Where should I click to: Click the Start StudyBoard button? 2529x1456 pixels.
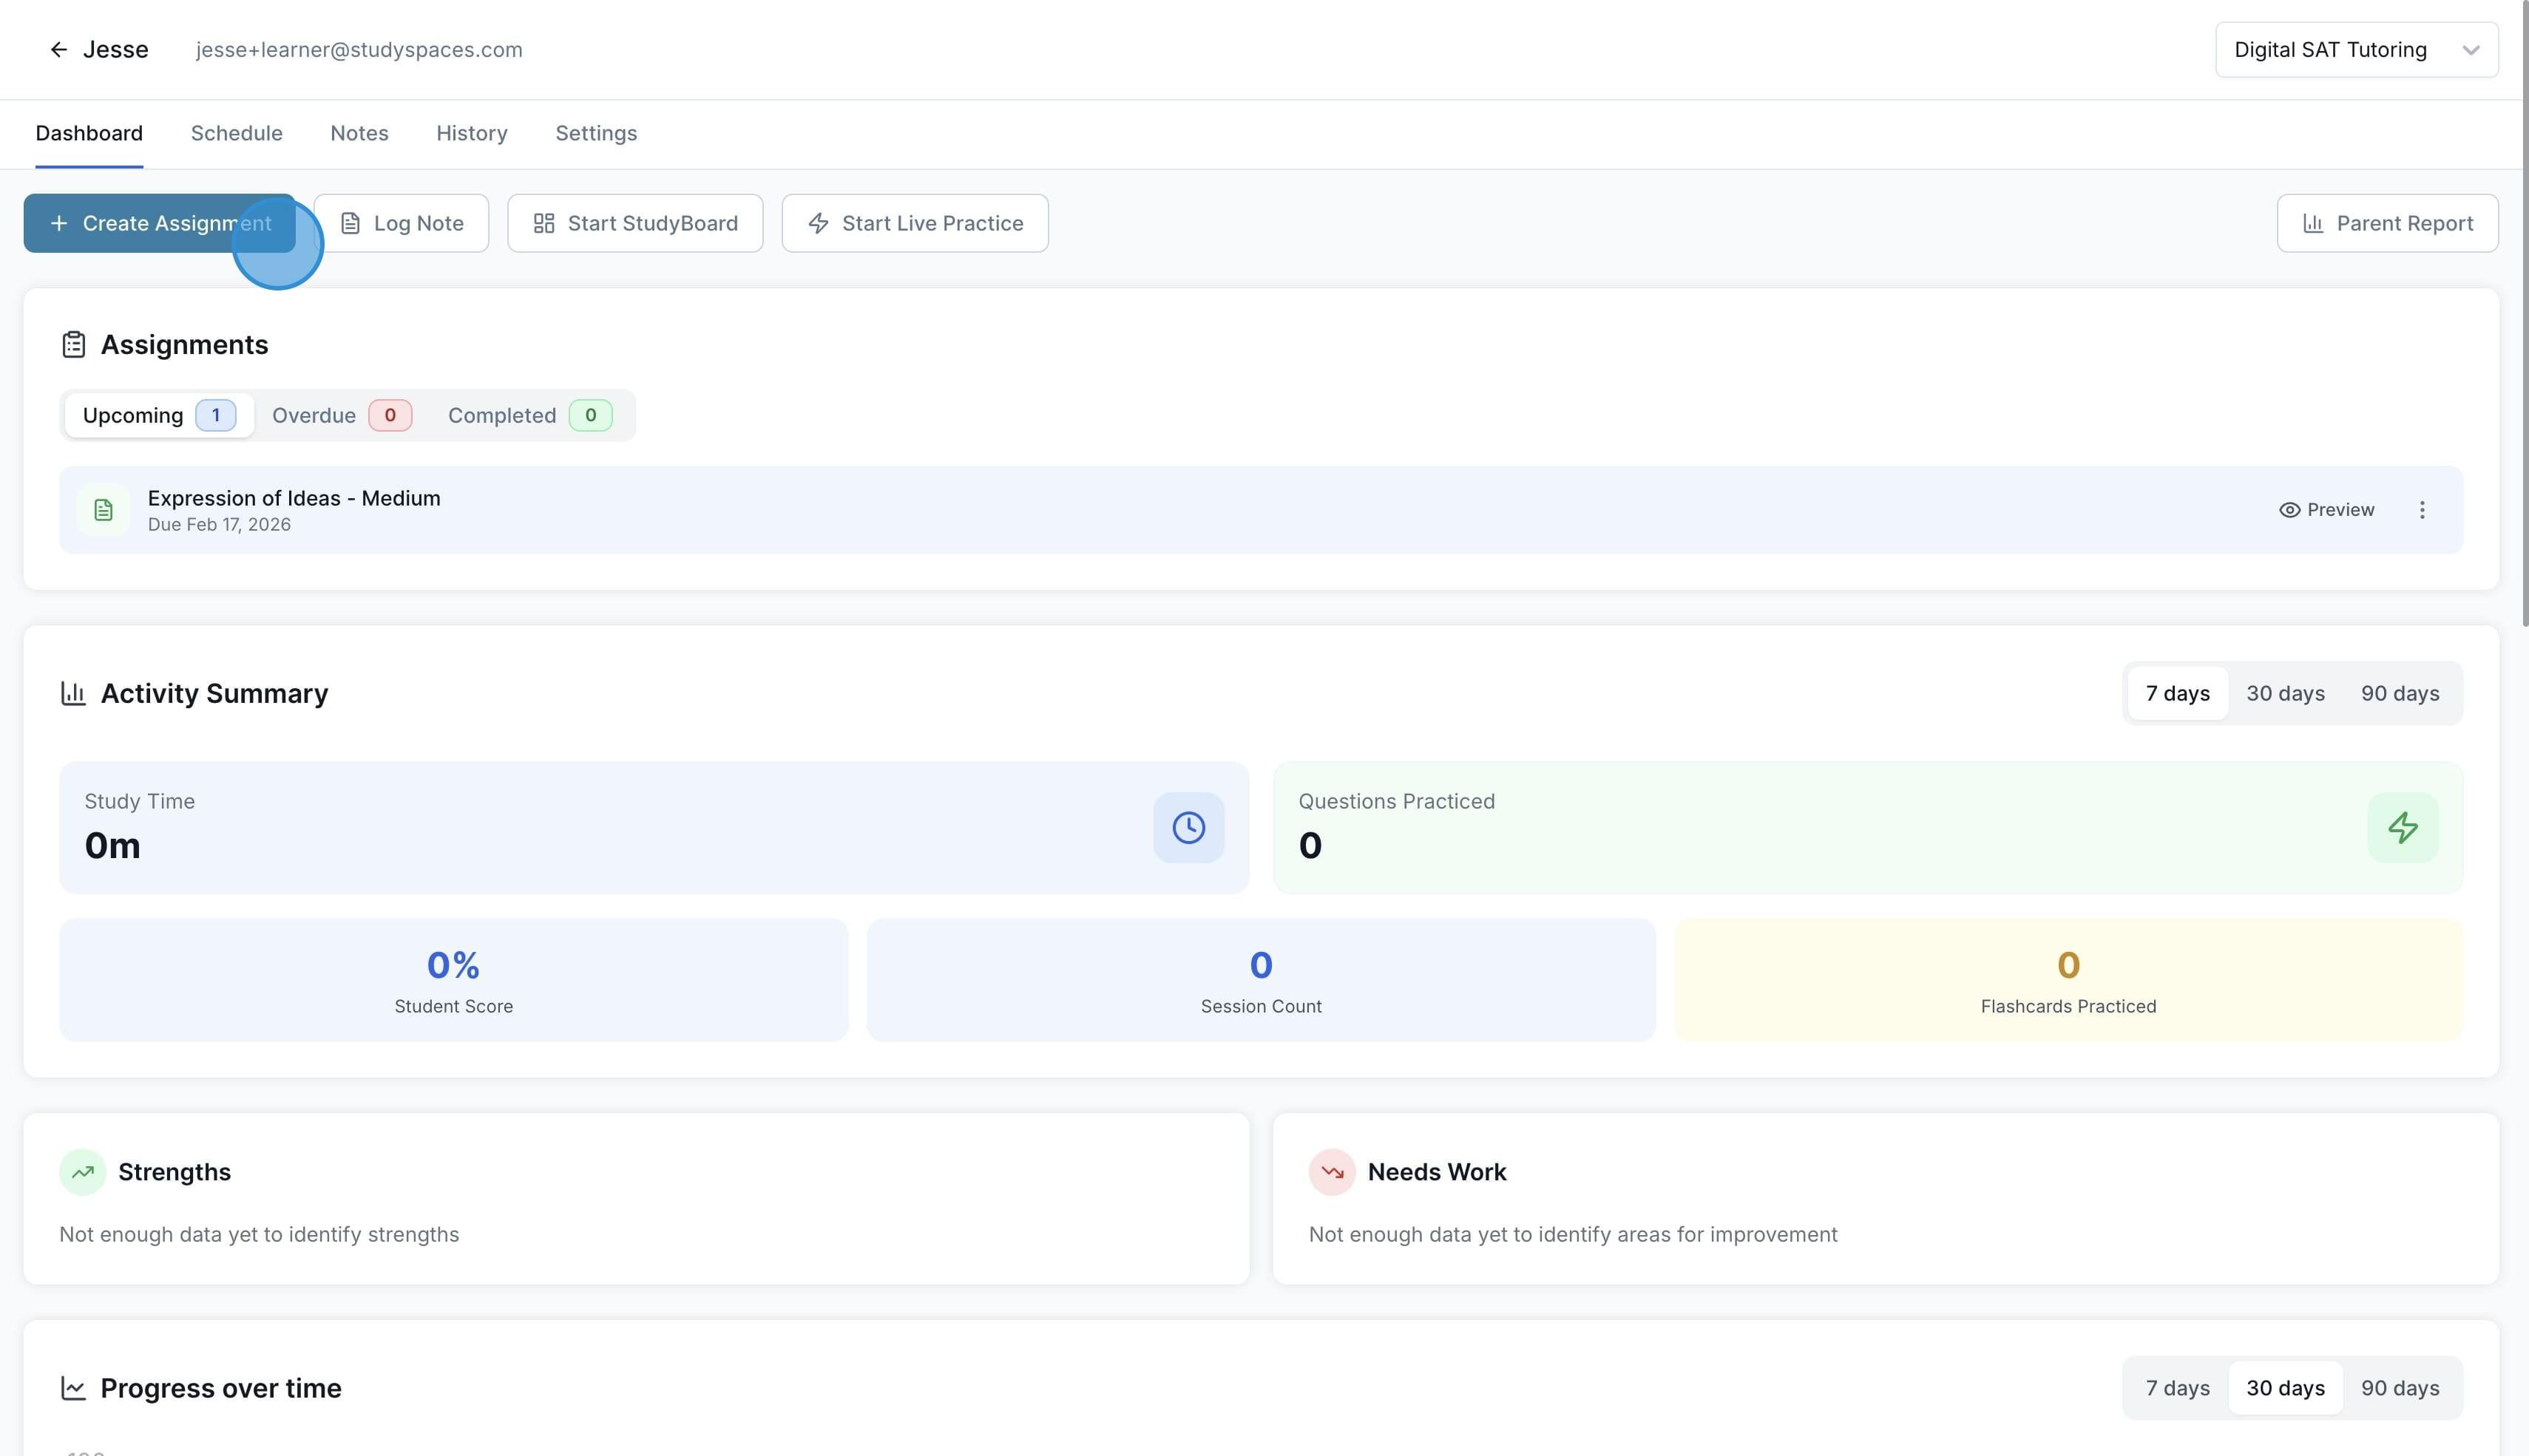[x=635, y=223]
